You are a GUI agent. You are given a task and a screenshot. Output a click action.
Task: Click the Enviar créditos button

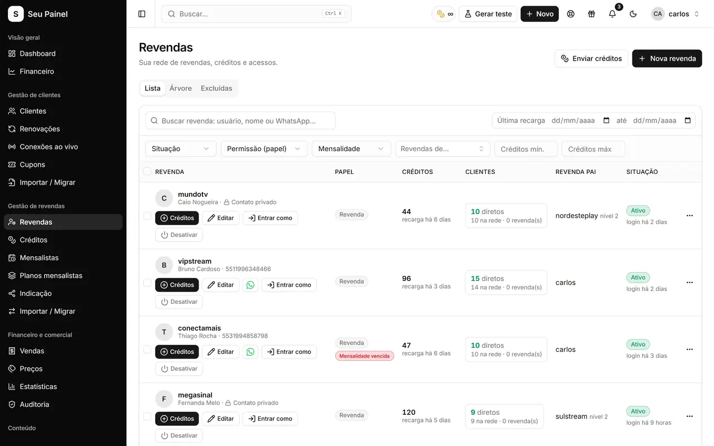(x=591, y=59)
